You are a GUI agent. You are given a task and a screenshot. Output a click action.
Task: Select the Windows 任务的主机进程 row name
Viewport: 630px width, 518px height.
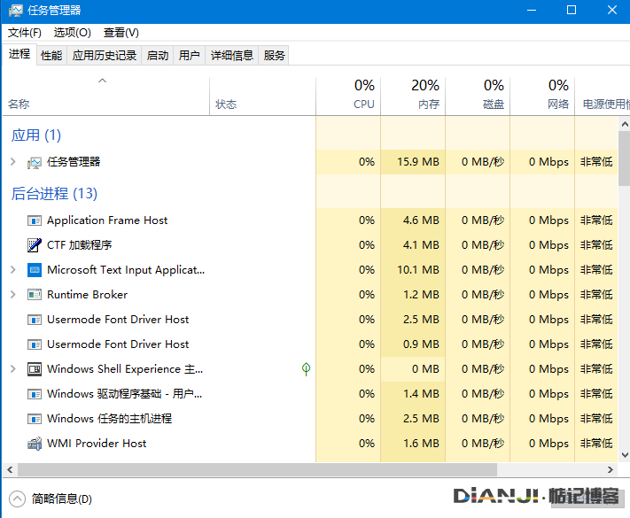[x=109, y=419]
